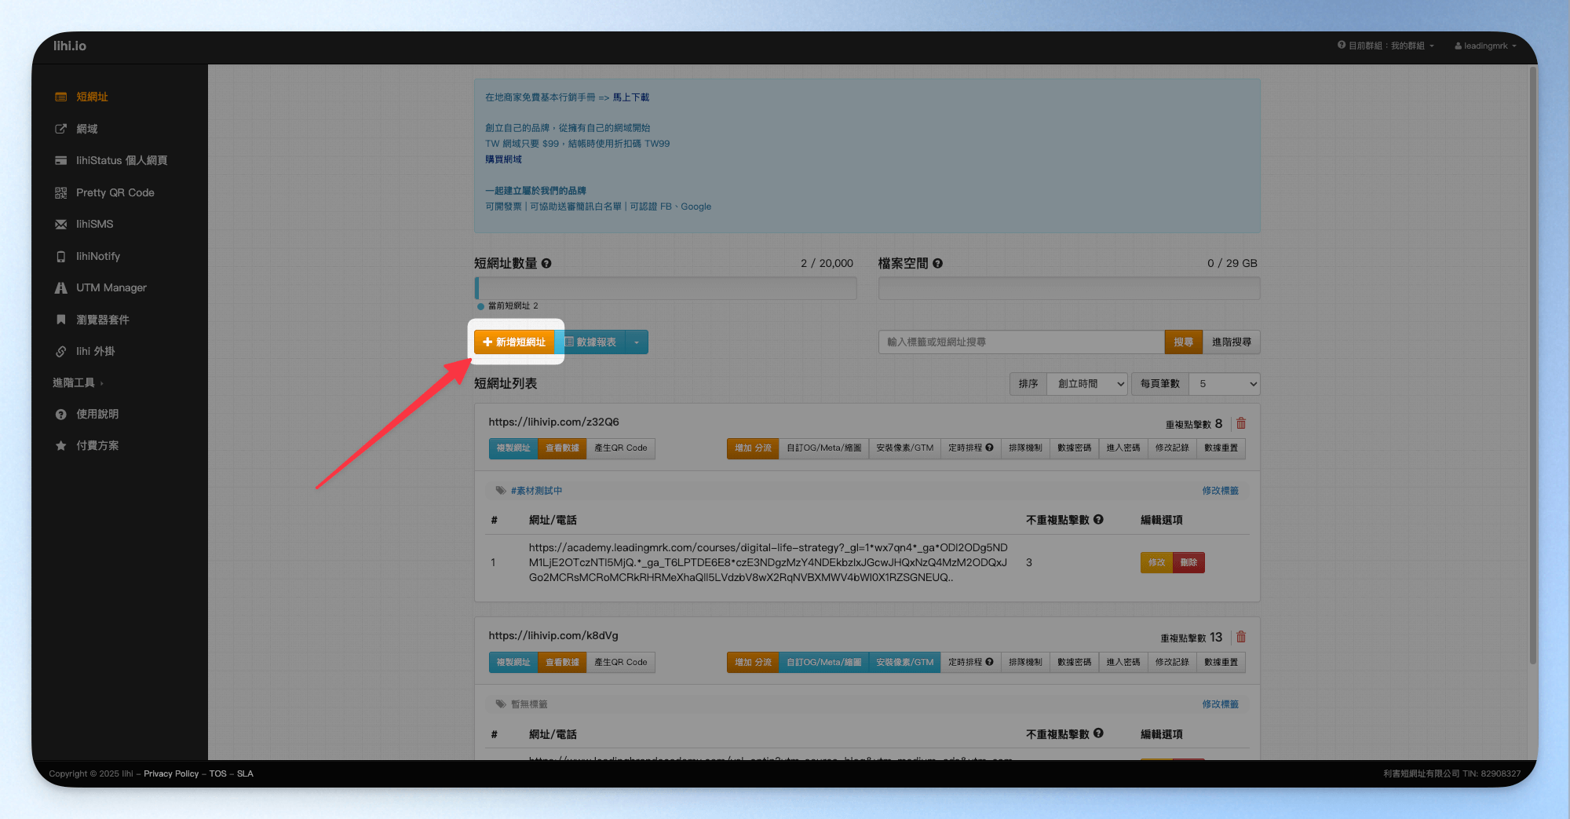Click 複製網址 for z32Q6
Screen dimensions: 1570x819
[x=513, y=448]
